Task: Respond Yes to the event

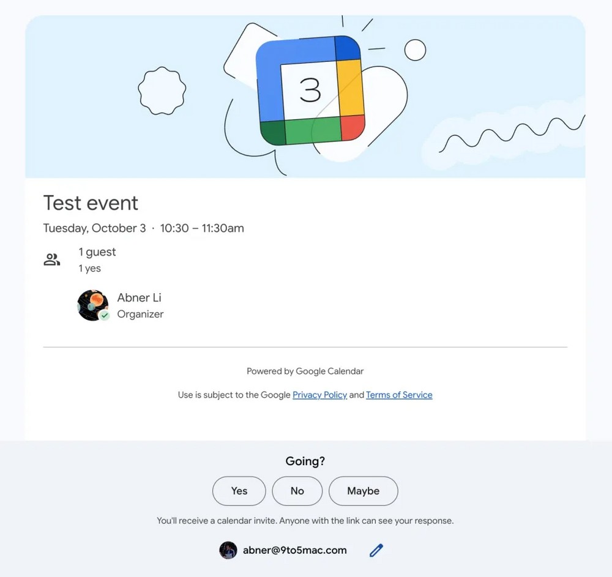Action: tap(239, 491)
